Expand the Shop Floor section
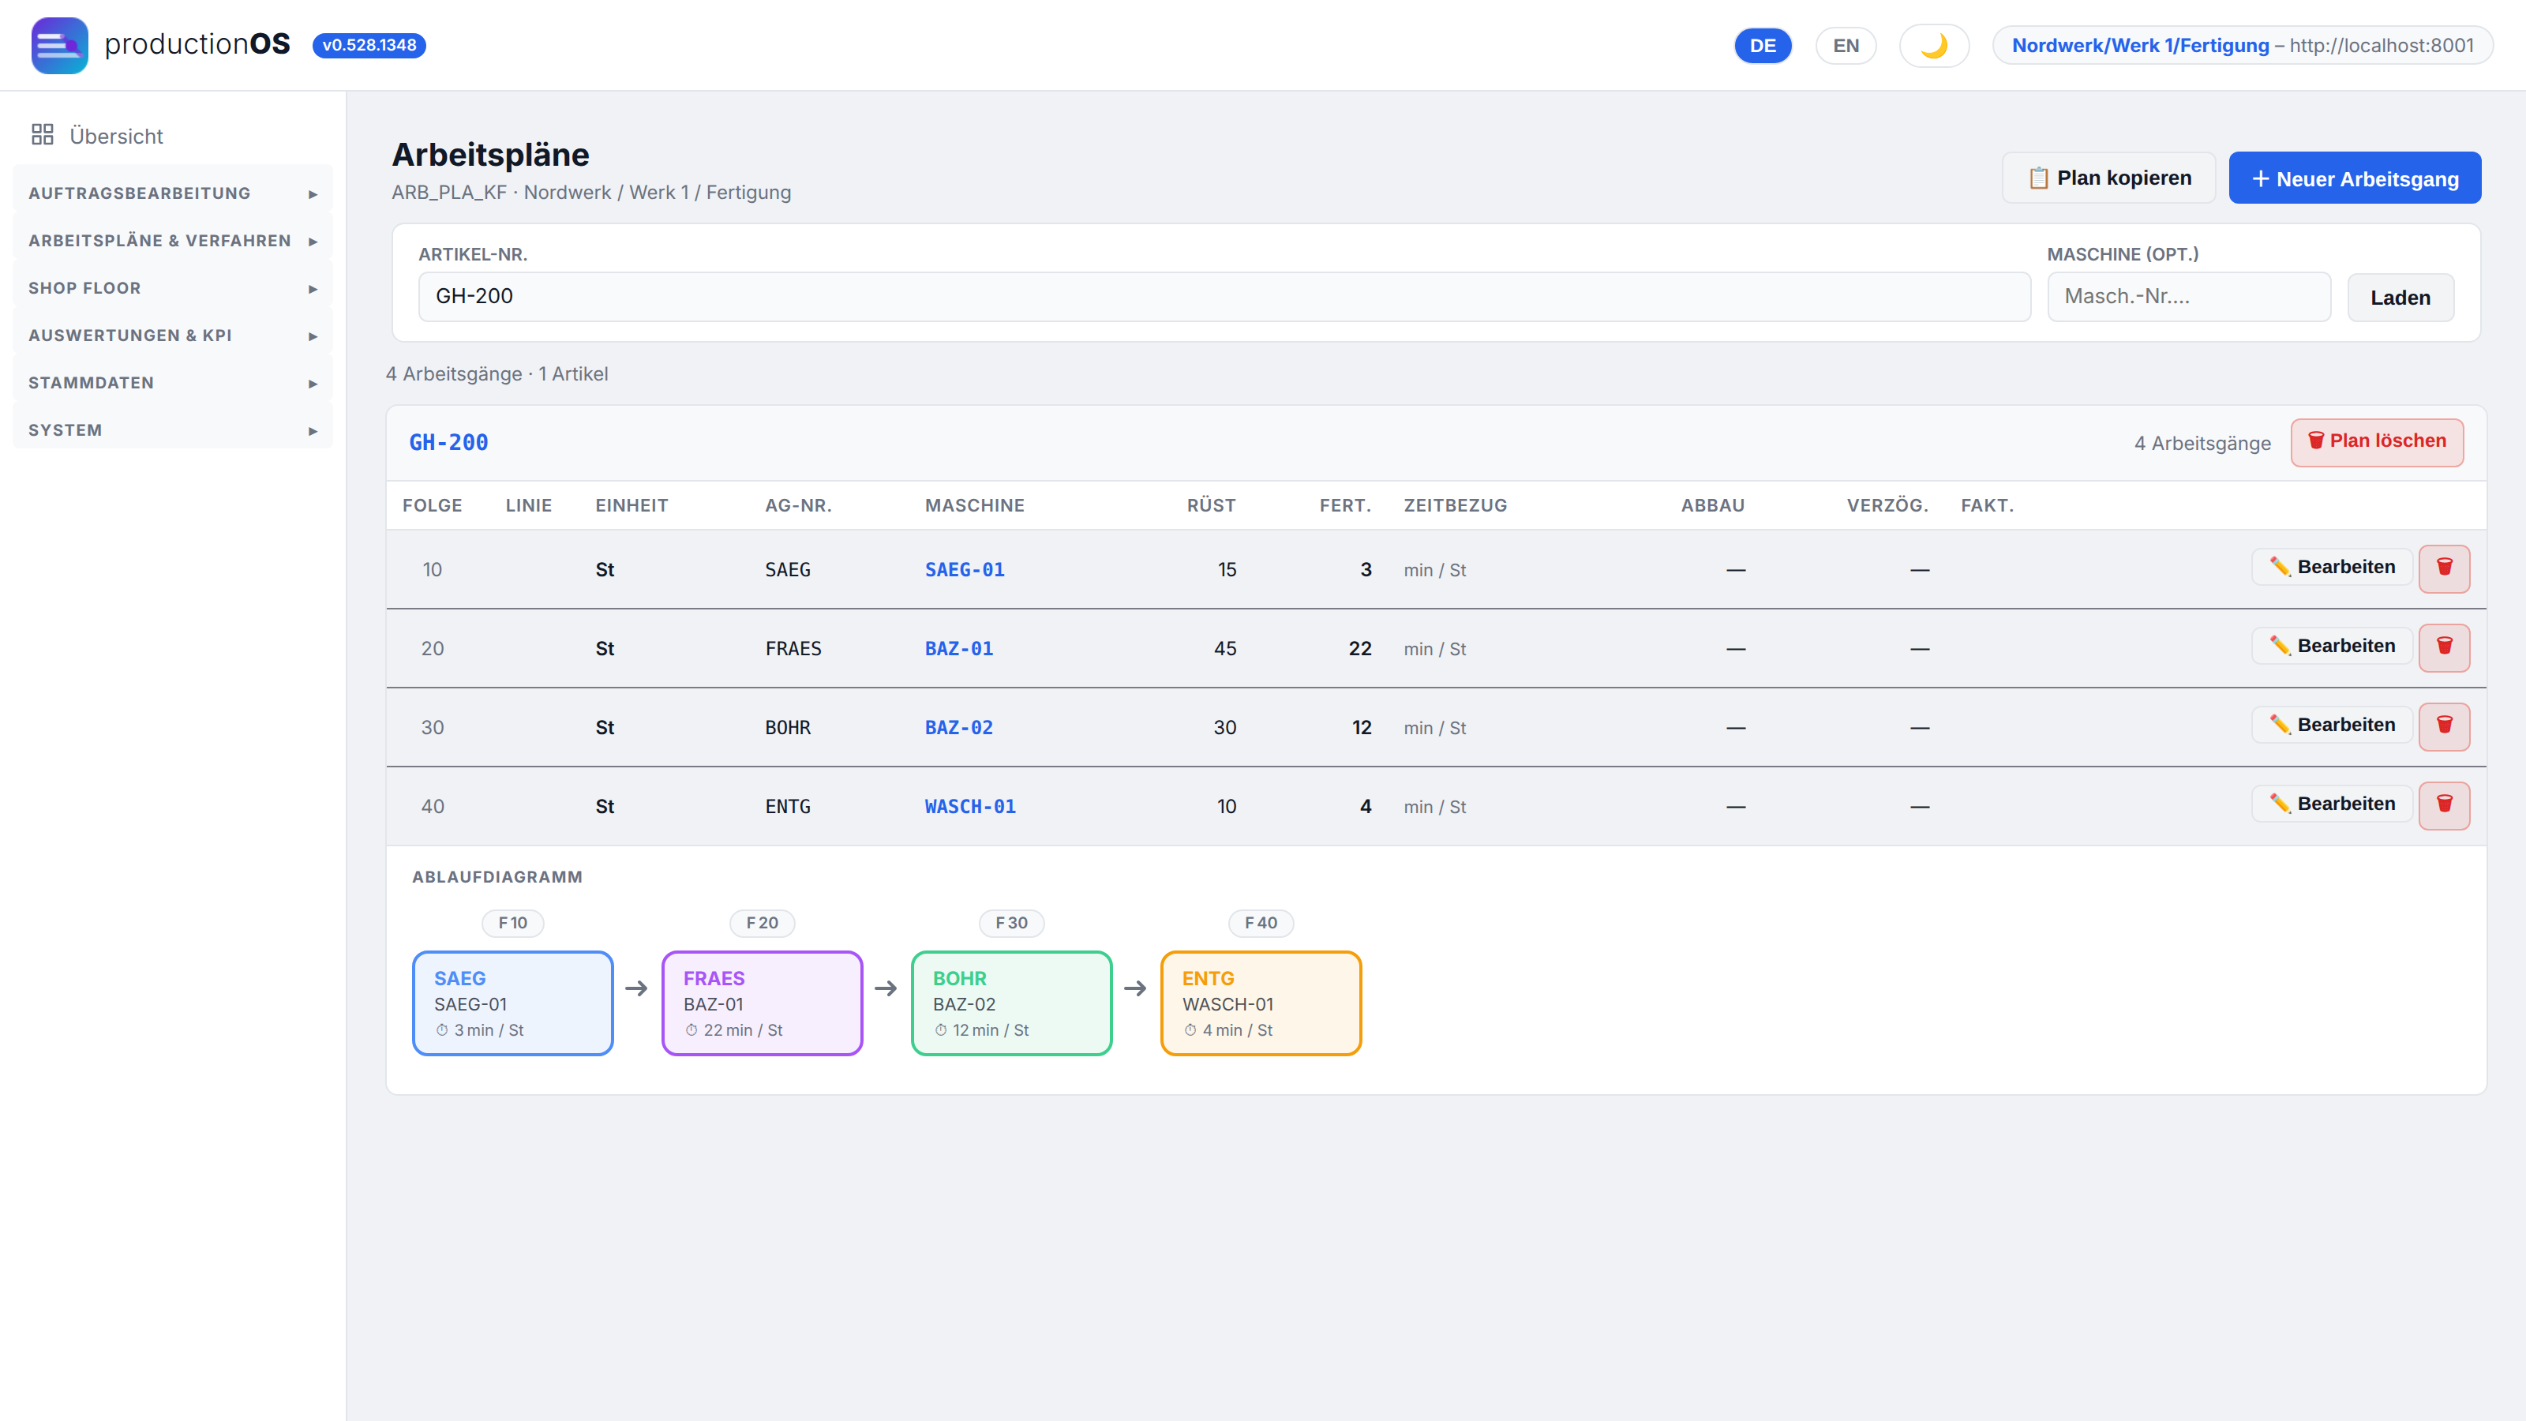The height and width of the screenshot is (1421, 2526). click(x=173, y=288)
